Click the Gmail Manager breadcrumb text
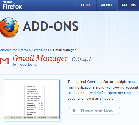The image size is (139, 125). pyautogui.click(x=64, y=50)
